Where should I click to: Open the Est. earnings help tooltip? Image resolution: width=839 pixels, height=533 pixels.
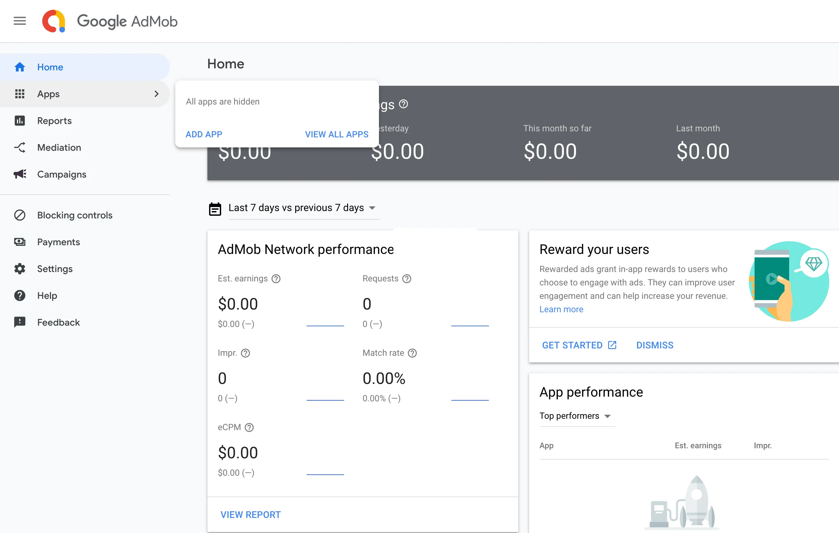tap(276, 278)
